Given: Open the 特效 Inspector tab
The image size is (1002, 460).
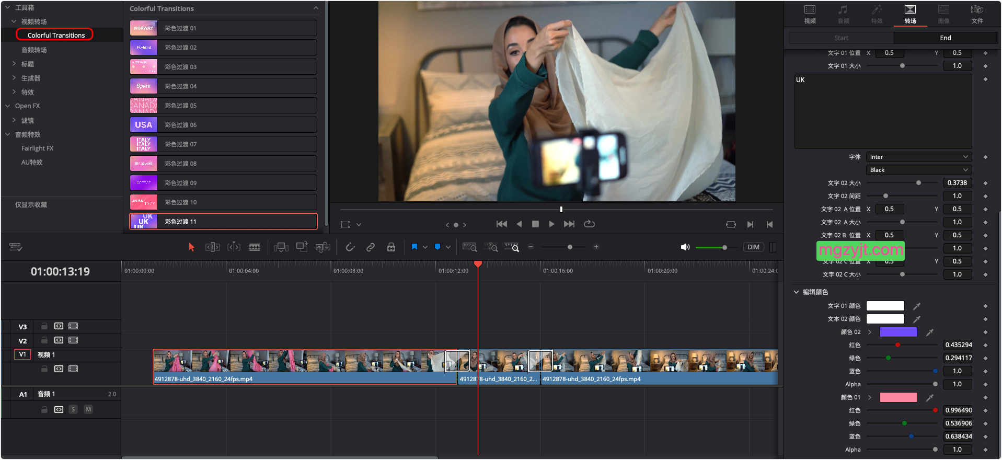Looking at the screenshot, I should point(877,14).
